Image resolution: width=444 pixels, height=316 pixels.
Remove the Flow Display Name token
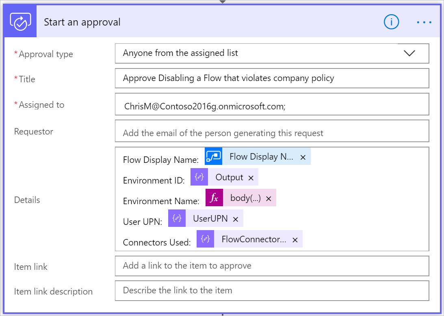tap(303, 157)
